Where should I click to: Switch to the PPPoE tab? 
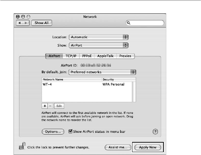tap(87, 56)
